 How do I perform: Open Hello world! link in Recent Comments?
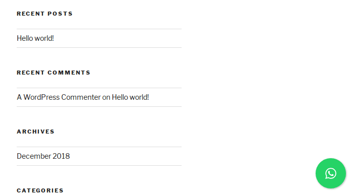[130, 97]
